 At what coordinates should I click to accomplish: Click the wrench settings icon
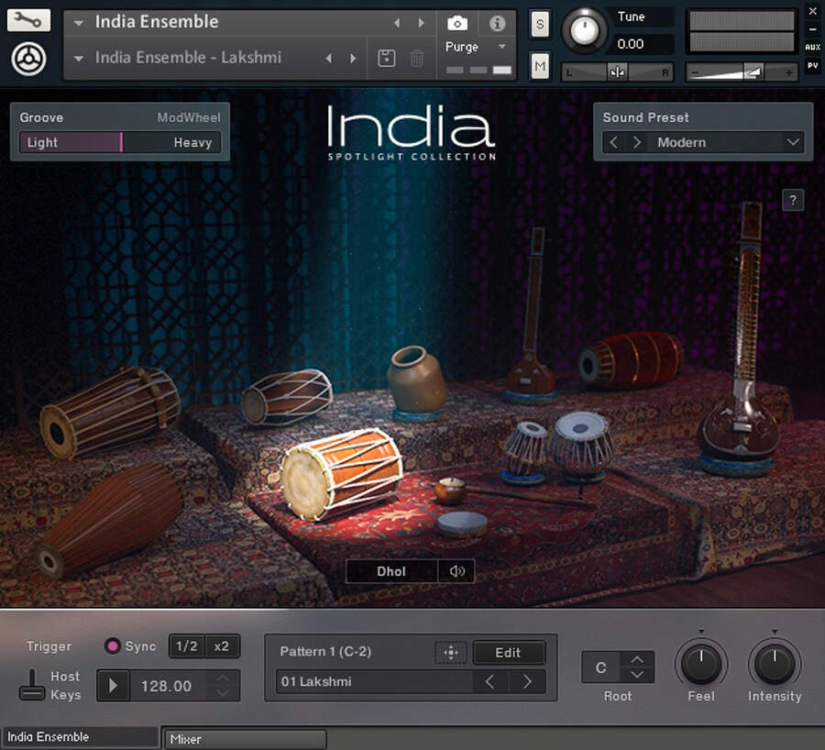(x=28, y=19)
